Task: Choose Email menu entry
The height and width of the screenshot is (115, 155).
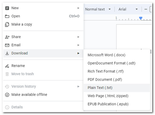Action: click(43, 45)
